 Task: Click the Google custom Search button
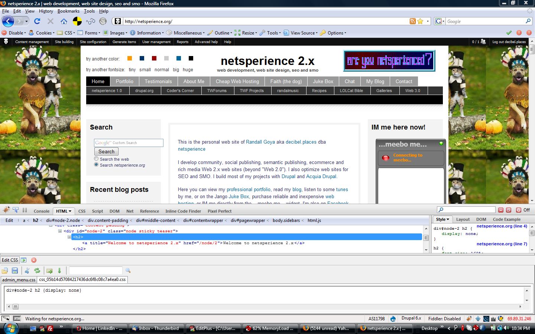click(106, 151)
